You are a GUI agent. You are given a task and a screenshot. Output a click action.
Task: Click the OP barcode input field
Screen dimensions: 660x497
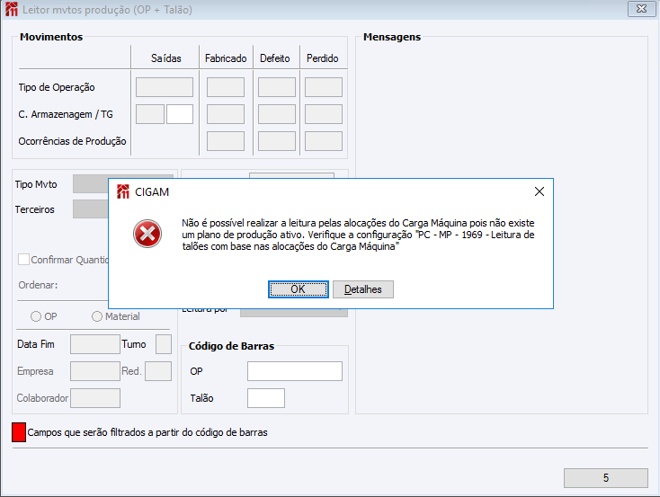[x=295, y=371]
